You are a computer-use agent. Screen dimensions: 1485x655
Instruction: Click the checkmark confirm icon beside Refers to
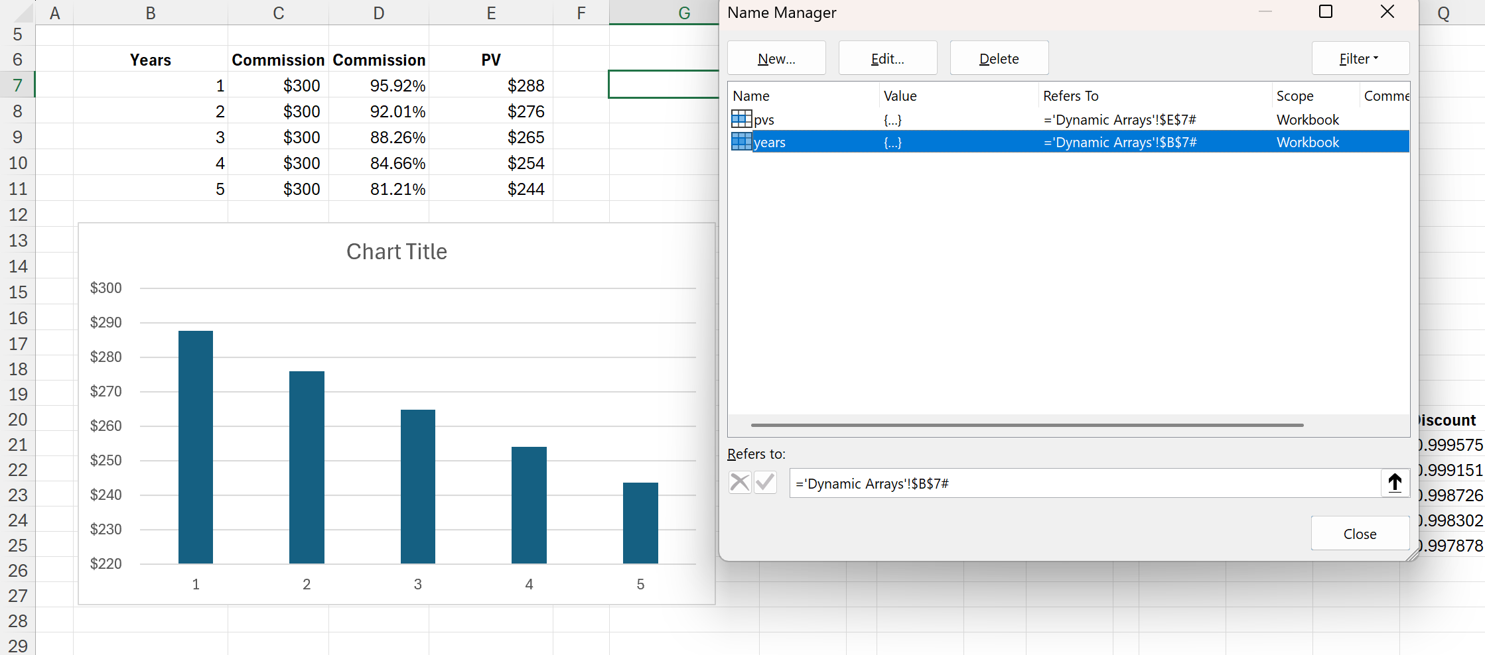coord(765,483)
